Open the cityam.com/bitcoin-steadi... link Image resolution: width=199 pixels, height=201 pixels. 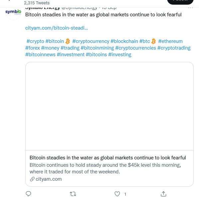[x=57, y=28]
